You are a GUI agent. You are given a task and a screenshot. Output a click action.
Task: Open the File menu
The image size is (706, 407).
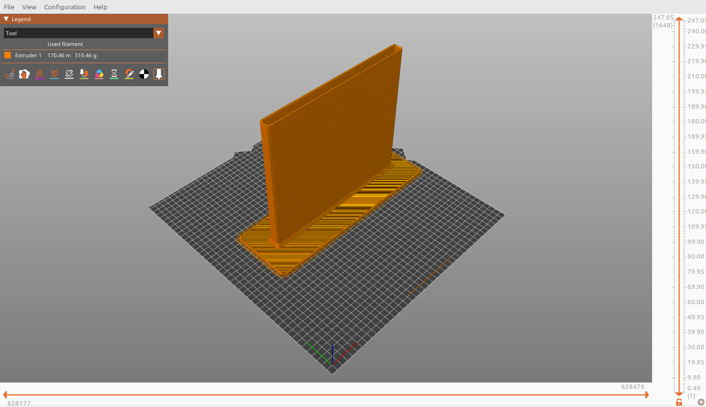point(9,7)
